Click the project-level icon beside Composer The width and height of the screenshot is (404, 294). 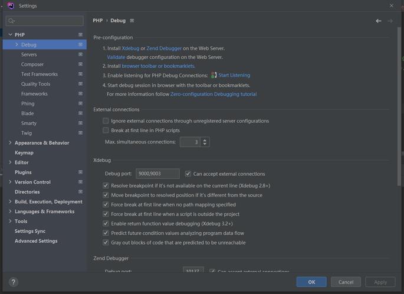[80, 64]
